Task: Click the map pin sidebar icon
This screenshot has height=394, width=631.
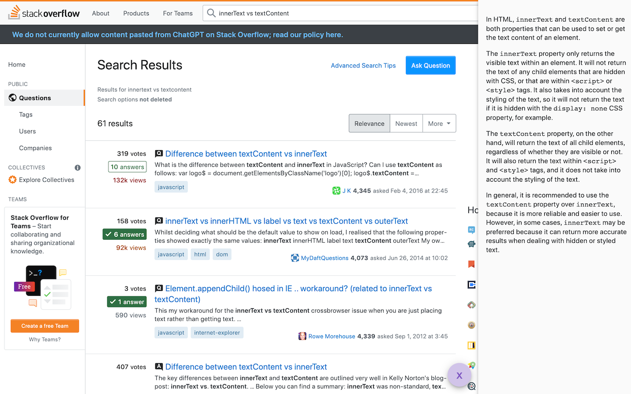Action: [x=471, y=366]
